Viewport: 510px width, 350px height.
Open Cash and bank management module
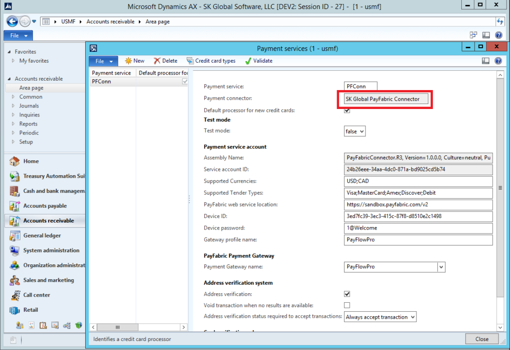[45, 191]
